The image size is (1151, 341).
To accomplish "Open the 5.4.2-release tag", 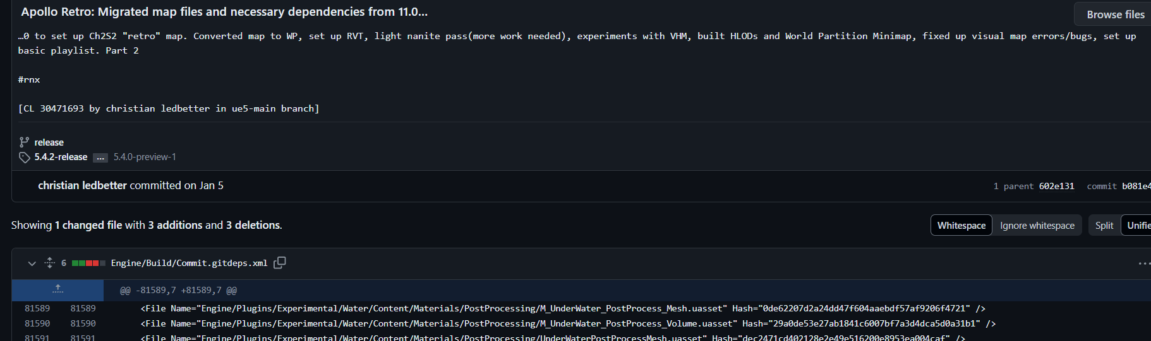I will [61, 157].
